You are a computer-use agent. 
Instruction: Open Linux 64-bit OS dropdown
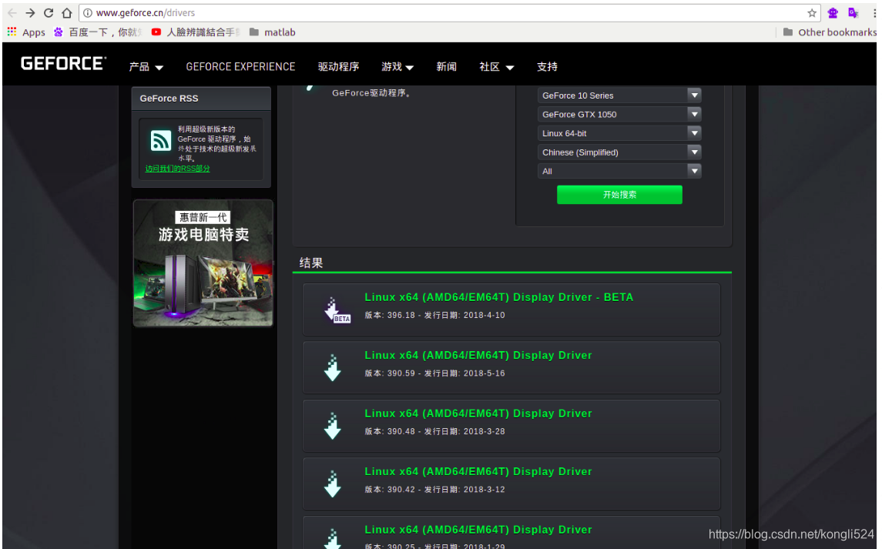pos(619,133)
